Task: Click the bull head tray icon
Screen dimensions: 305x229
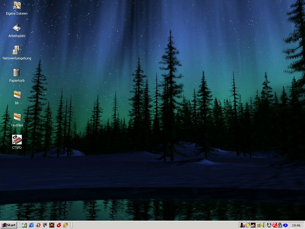Action: click(x=269, y=225)
